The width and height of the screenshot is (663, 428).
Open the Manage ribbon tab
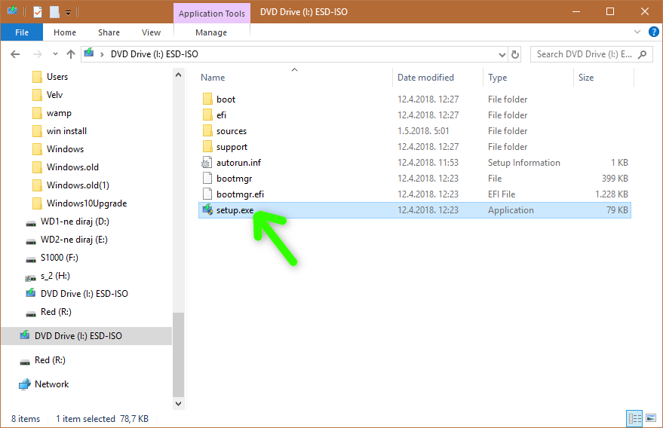[211, 32]
